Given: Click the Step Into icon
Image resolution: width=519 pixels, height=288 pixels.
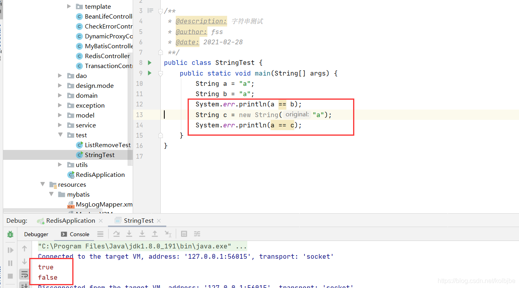Looking at the screenshot, I should pos(129,234).
